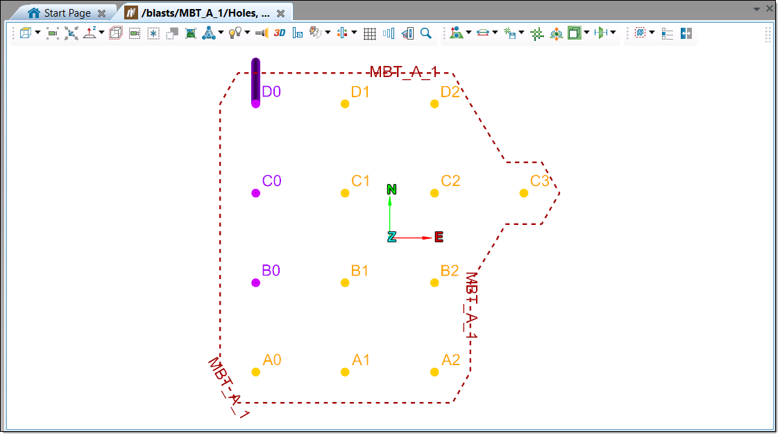
Task: Select blast hole C1
Action: (345, 193)
